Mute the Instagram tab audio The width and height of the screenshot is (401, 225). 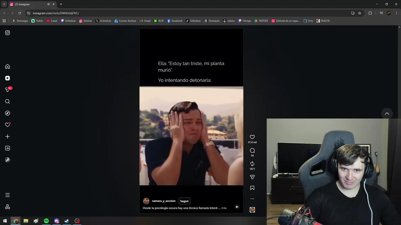tap(48, 4)
